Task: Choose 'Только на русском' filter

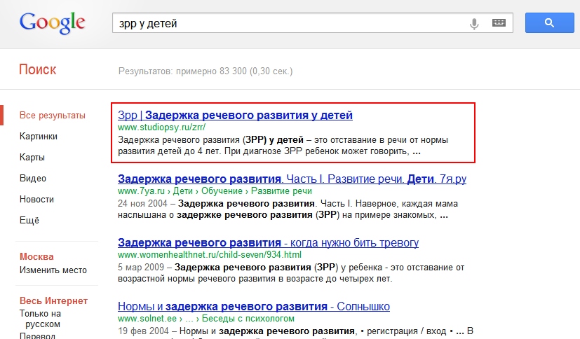Action: tap(40, 319)
